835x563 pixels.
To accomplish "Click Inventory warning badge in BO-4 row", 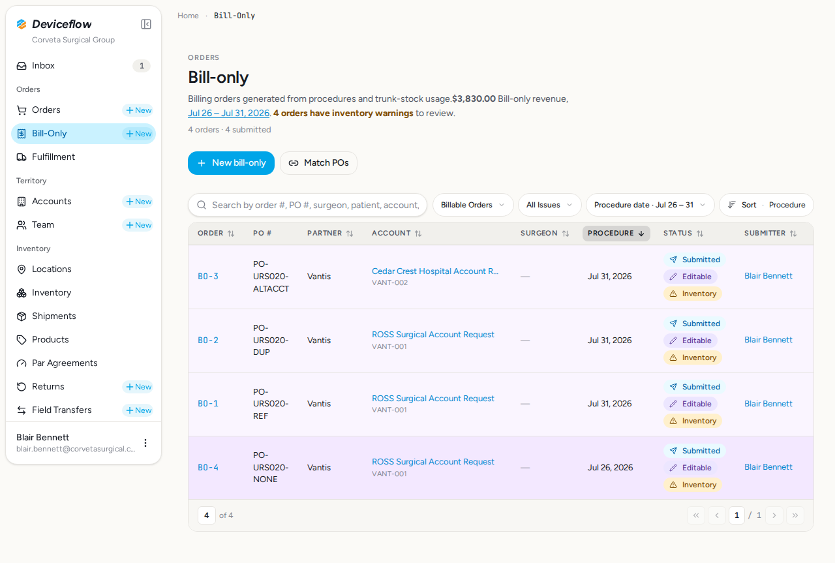I will [693, 485].
